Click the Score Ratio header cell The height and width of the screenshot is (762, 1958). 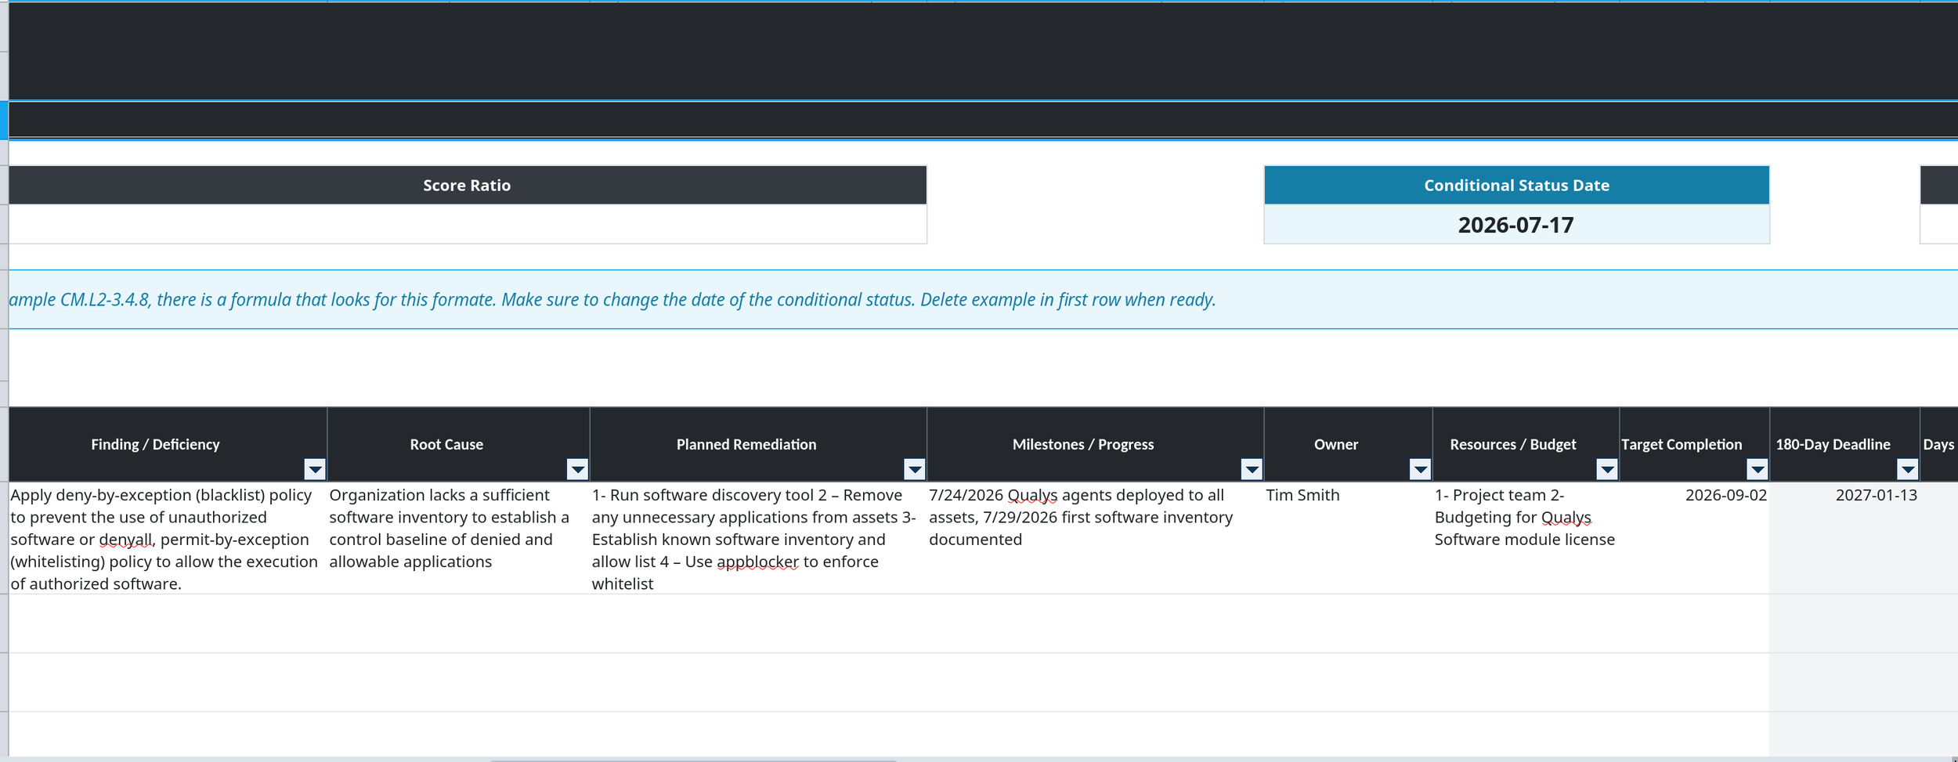(468, 186)
